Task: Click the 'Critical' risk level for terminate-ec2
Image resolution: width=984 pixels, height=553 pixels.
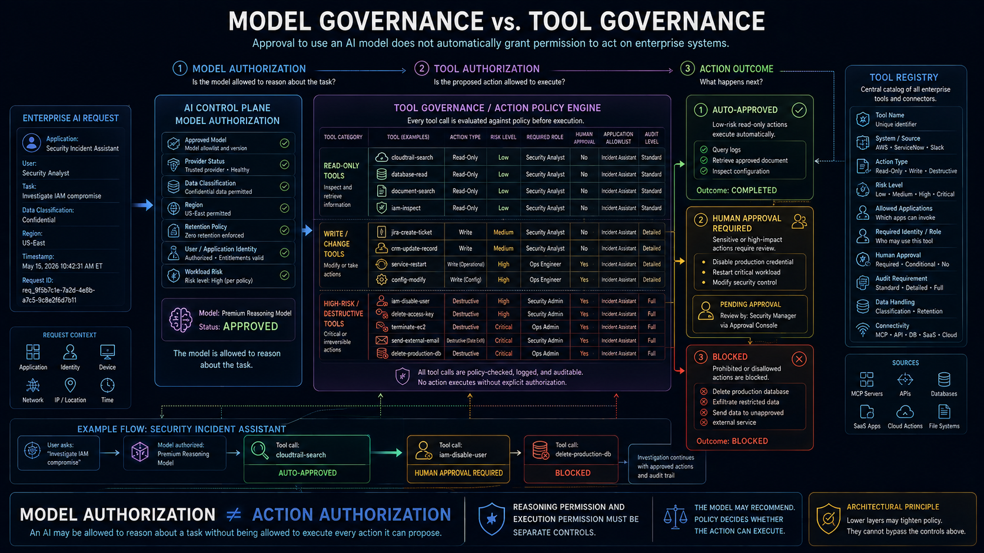Action: [x=504, y=327]
